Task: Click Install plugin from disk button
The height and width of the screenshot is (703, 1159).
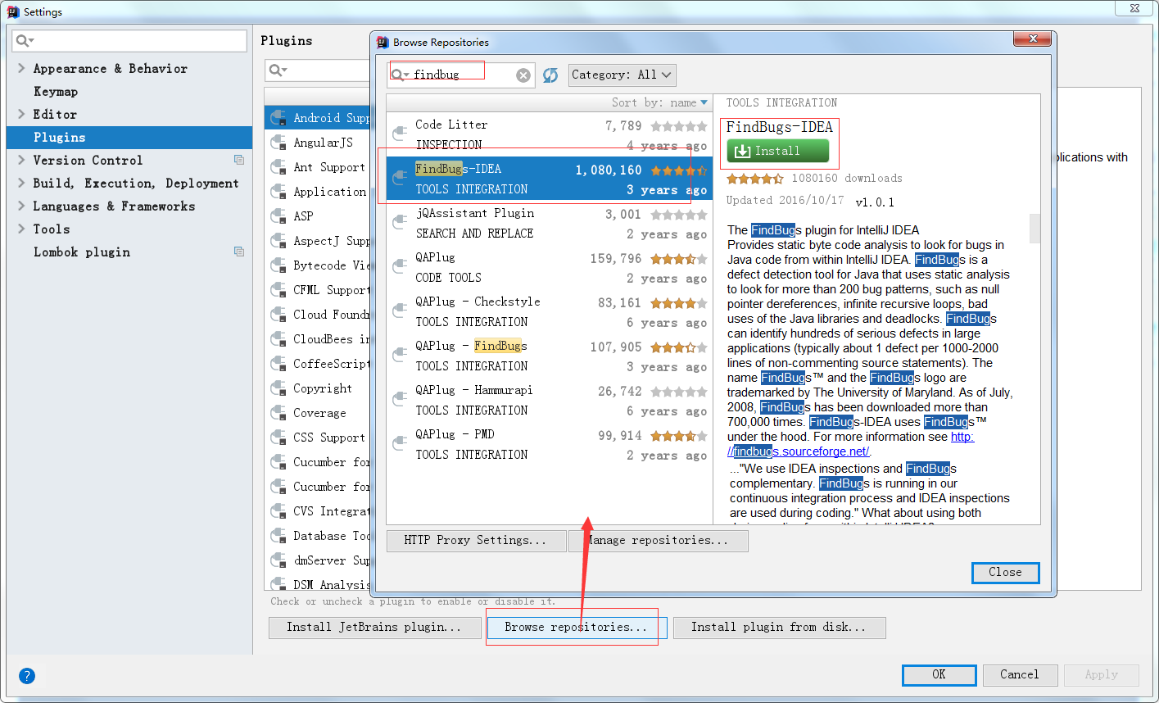Action: [x=779, y=628]
